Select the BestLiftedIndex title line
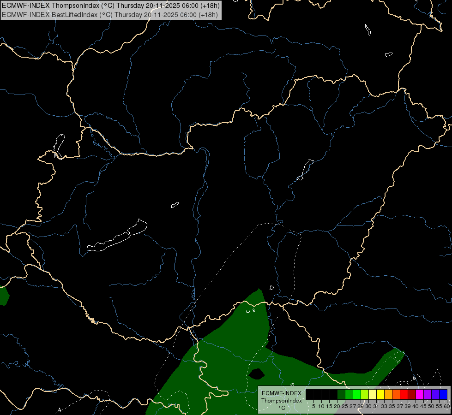This screenshot has height=415, width=452. 110,15
